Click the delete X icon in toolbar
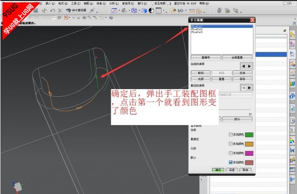This screenshot has width=297, height=194. (60, 11)
